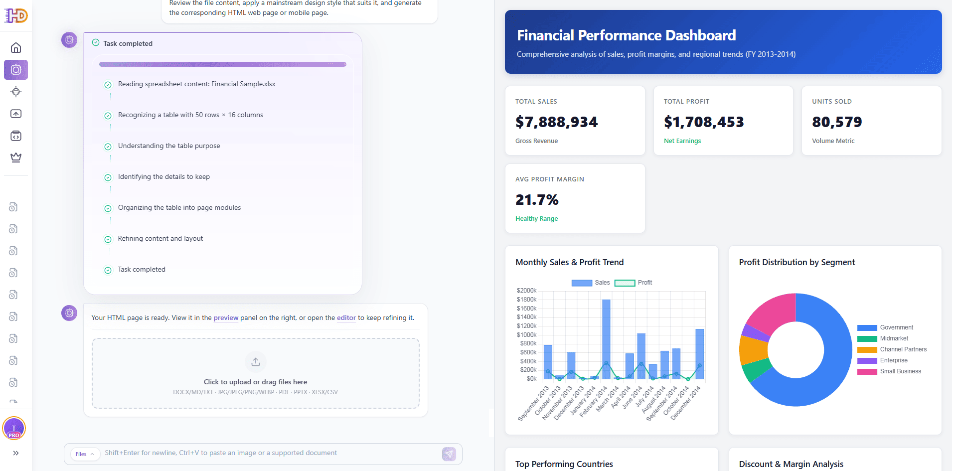The height and width of the screenshot is (471, 957).
Task: Click check icon for Refining content and layout
Action: coord(108,239)
